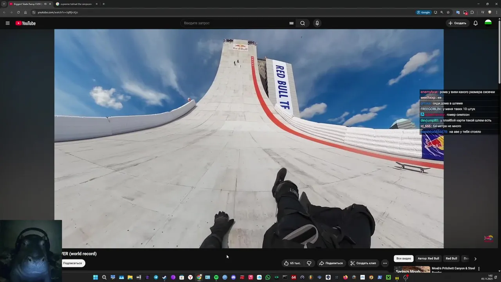Go to the YouTube home logo
Image resolution: width=501 pixels, height=282 pixels.
[x=25, y=23]
